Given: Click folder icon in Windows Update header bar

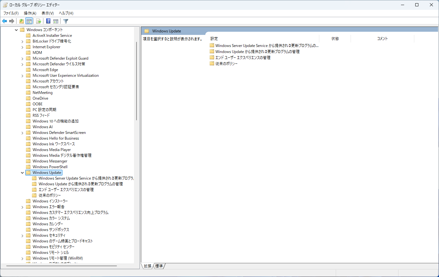Looking at the screenshot, I should tap(147, 31).
